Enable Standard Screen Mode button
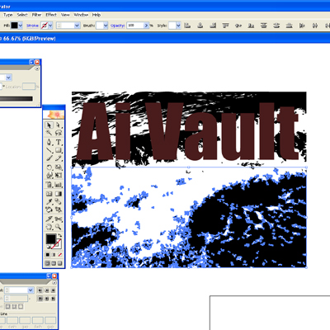 click(48, 263)
